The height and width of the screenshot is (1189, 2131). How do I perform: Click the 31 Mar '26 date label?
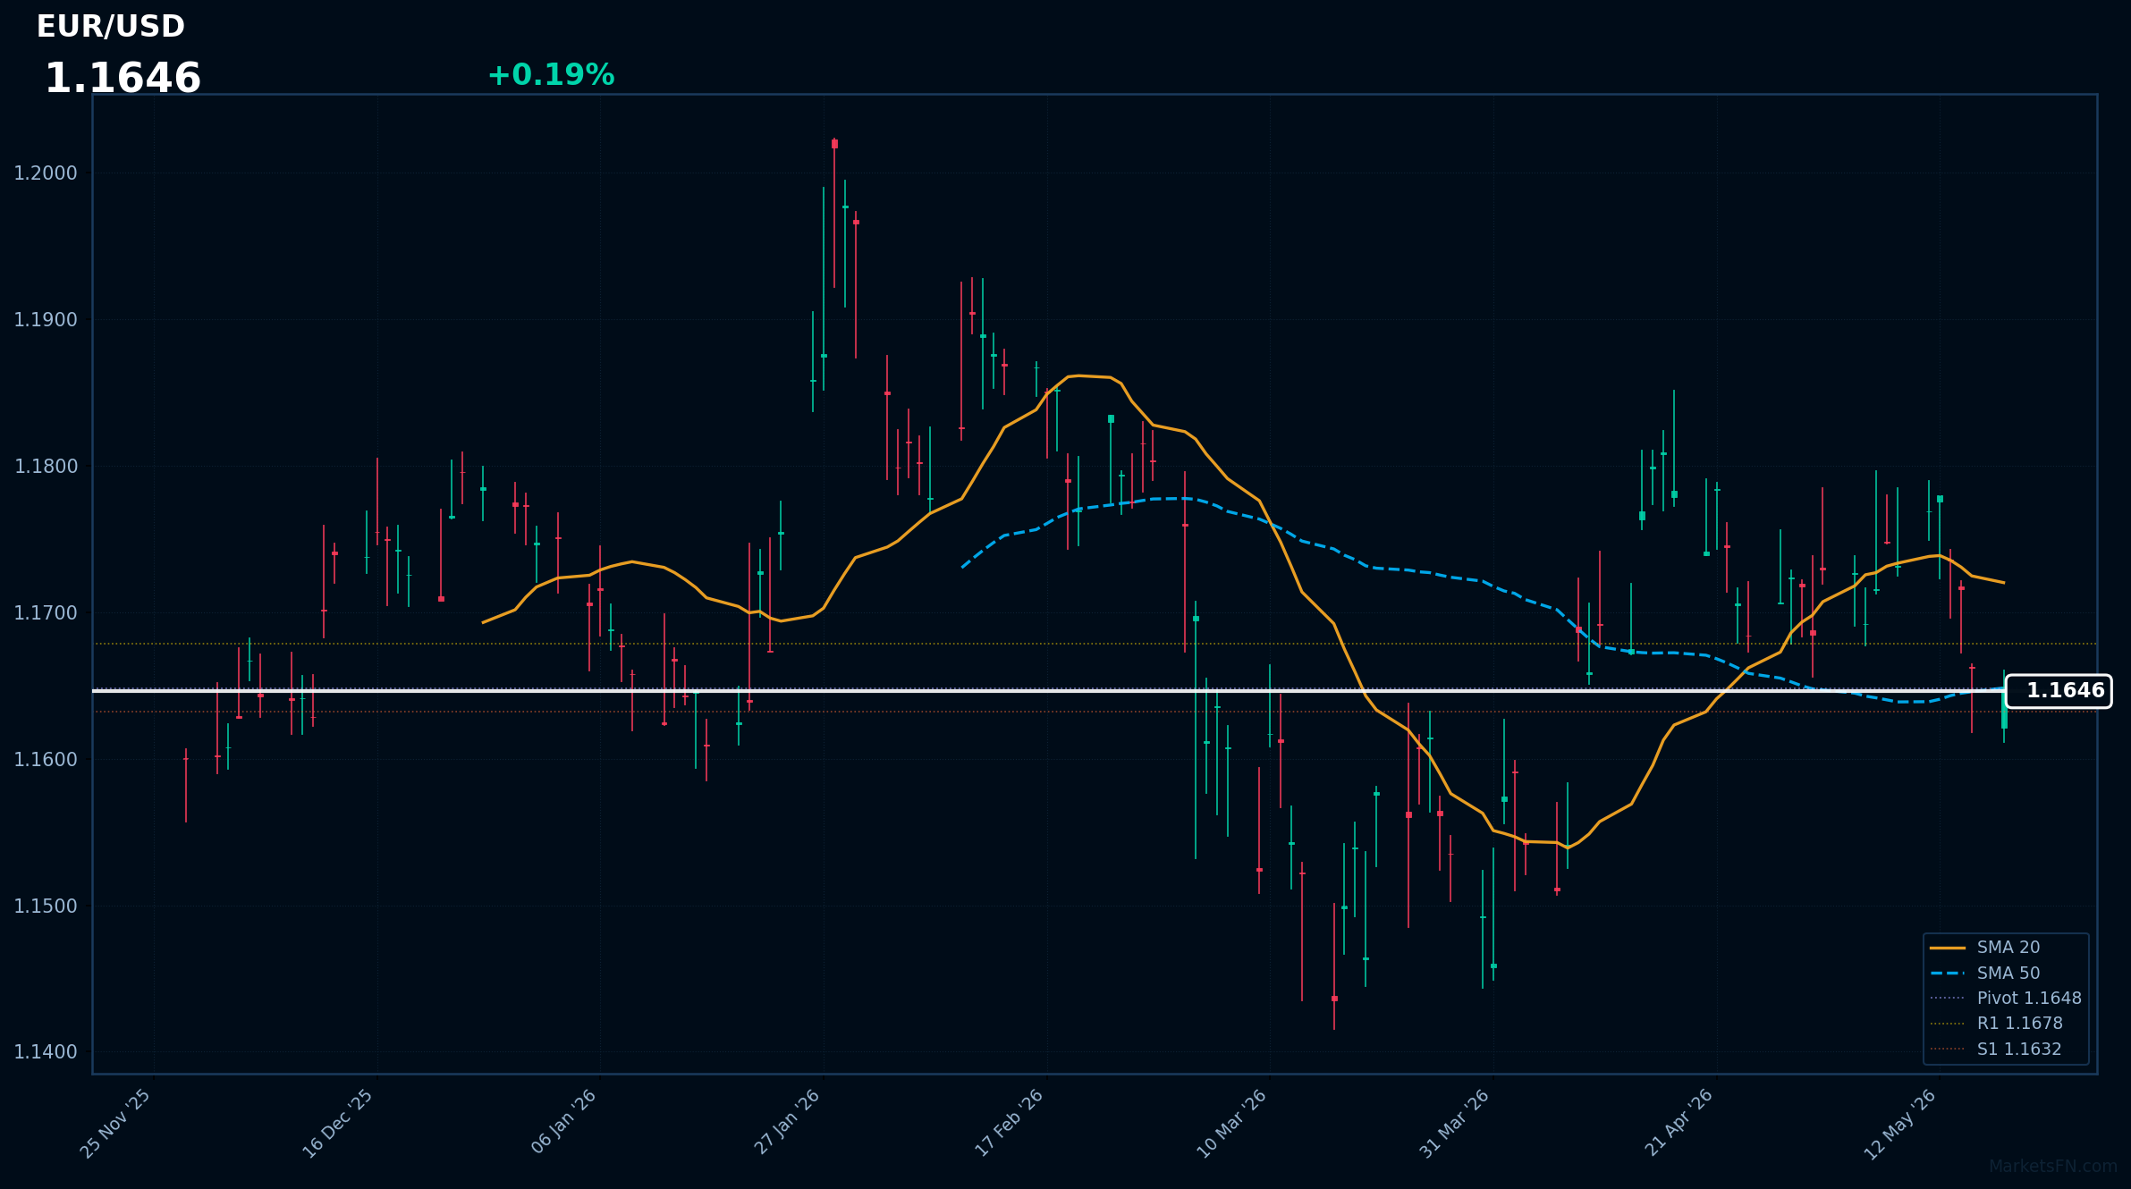point(1455,1124)
